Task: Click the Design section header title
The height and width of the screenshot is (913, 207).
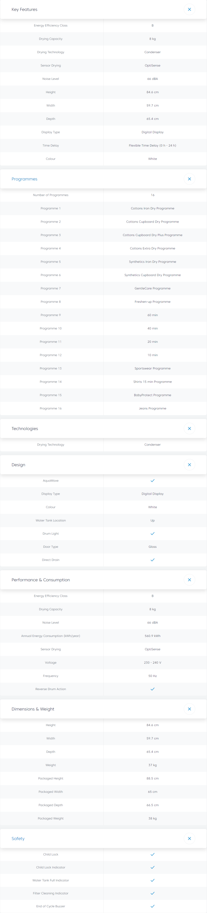Action: point(18,465)
